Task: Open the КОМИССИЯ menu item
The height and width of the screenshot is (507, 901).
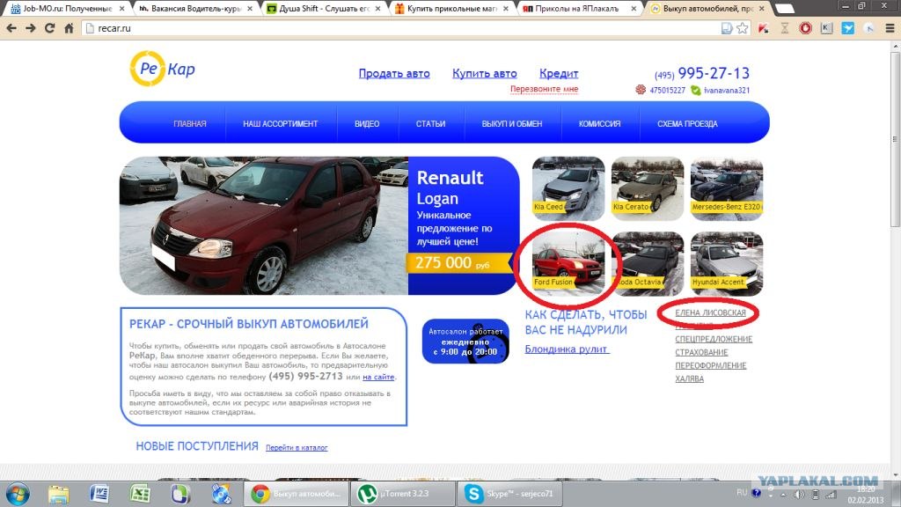Action: (x=599, y=123)
